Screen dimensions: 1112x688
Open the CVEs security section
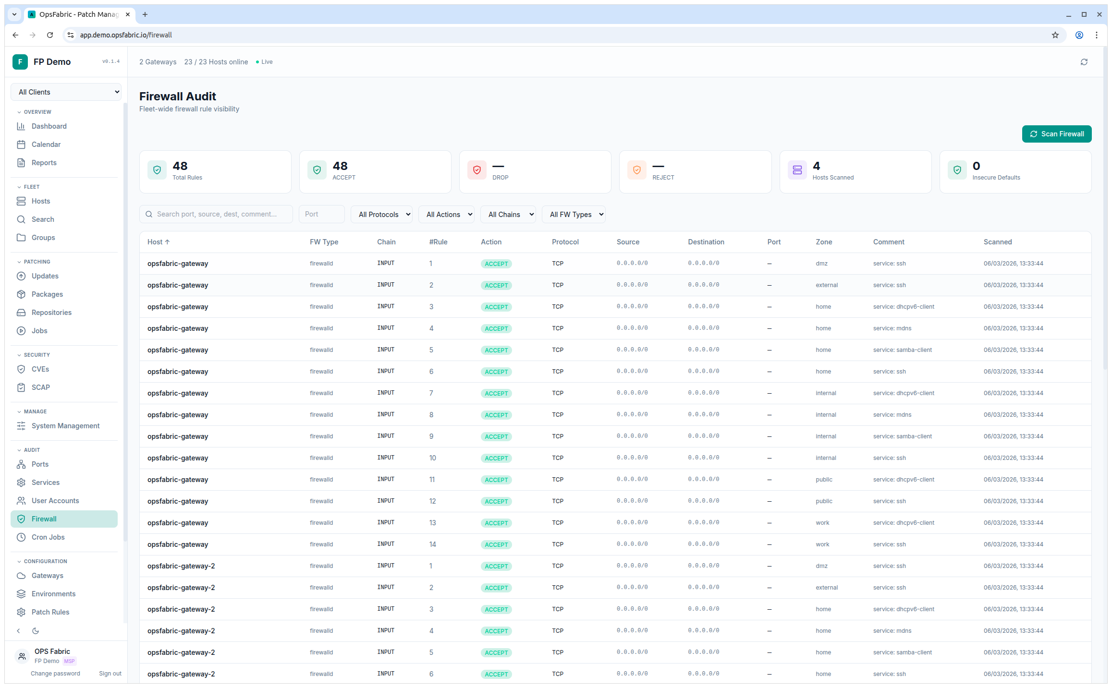tap(22, 369)
